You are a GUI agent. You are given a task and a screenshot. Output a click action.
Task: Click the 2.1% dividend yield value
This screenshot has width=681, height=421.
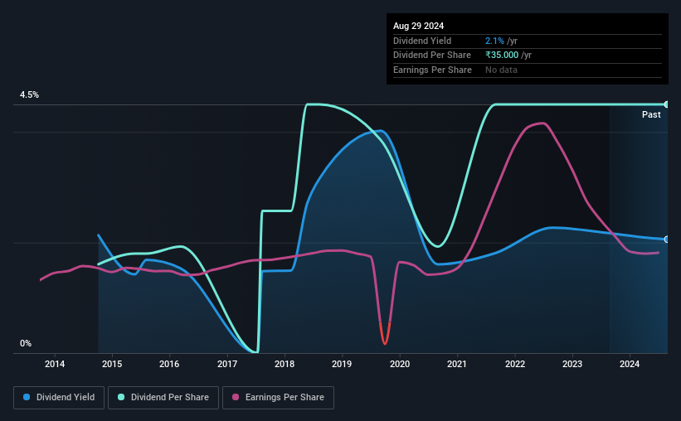[x=494, y=41]
